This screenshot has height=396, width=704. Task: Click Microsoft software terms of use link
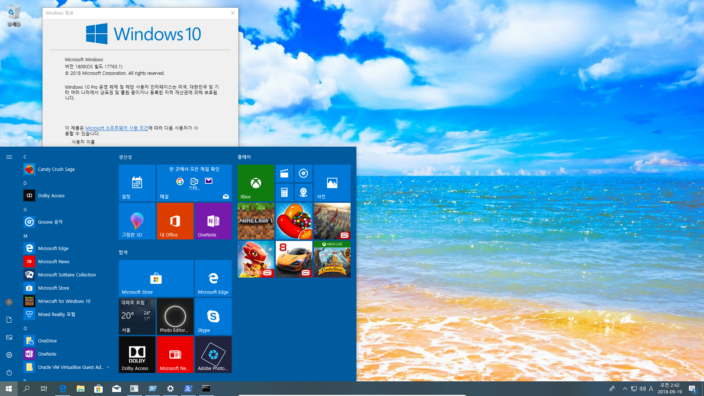click(117, 128)
